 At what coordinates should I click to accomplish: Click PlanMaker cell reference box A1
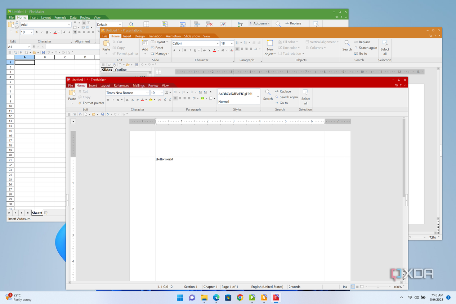(18, 47)
